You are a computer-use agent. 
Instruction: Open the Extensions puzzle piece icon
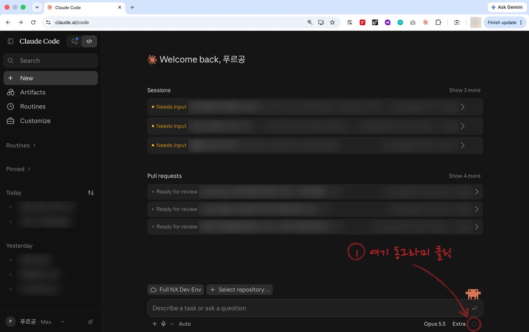438,22
